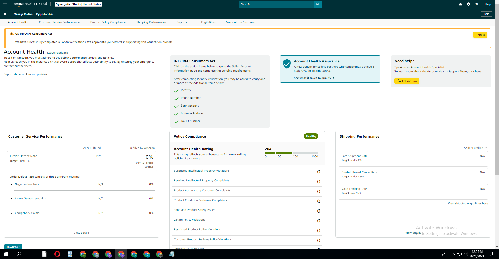This screenshot has width=499, height=259.
Task: Expand the Reports dropdown menu
Action: pos(184,22)
